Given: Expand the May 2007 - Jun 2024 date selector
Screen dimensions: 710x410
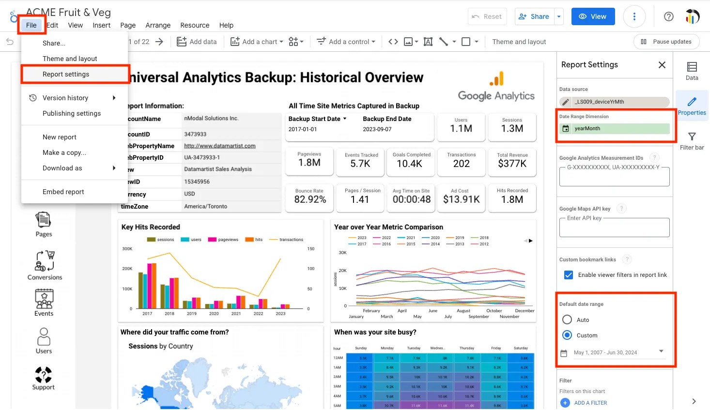Looking at the screenshot, I should click(x=661, y=352).
